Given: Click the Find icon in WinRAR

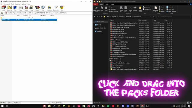Looking at the screenshot, I should pos(31,8).
